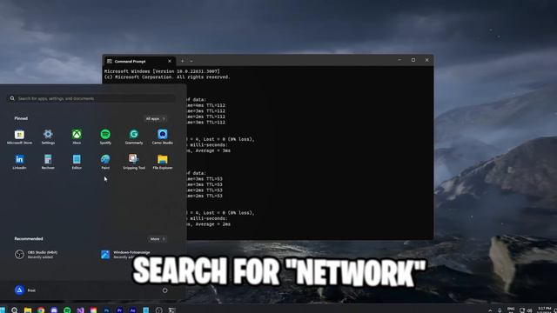Image resolution: width=557 pixels, height=313 pixels.
Task: Open After Effects from the taskbar
Action: (132, 310)
